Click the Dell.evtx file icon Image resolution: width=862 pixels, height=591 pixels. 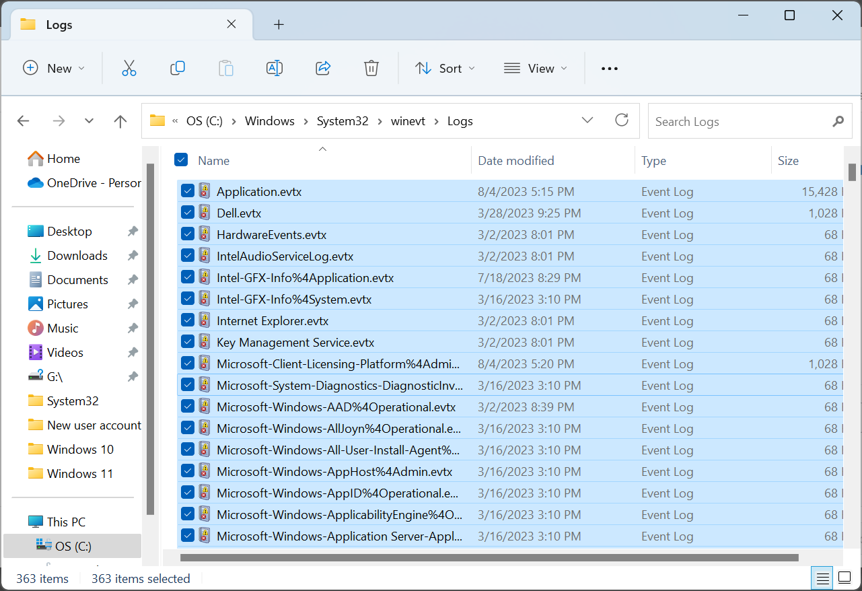click(x=205, y=213)
